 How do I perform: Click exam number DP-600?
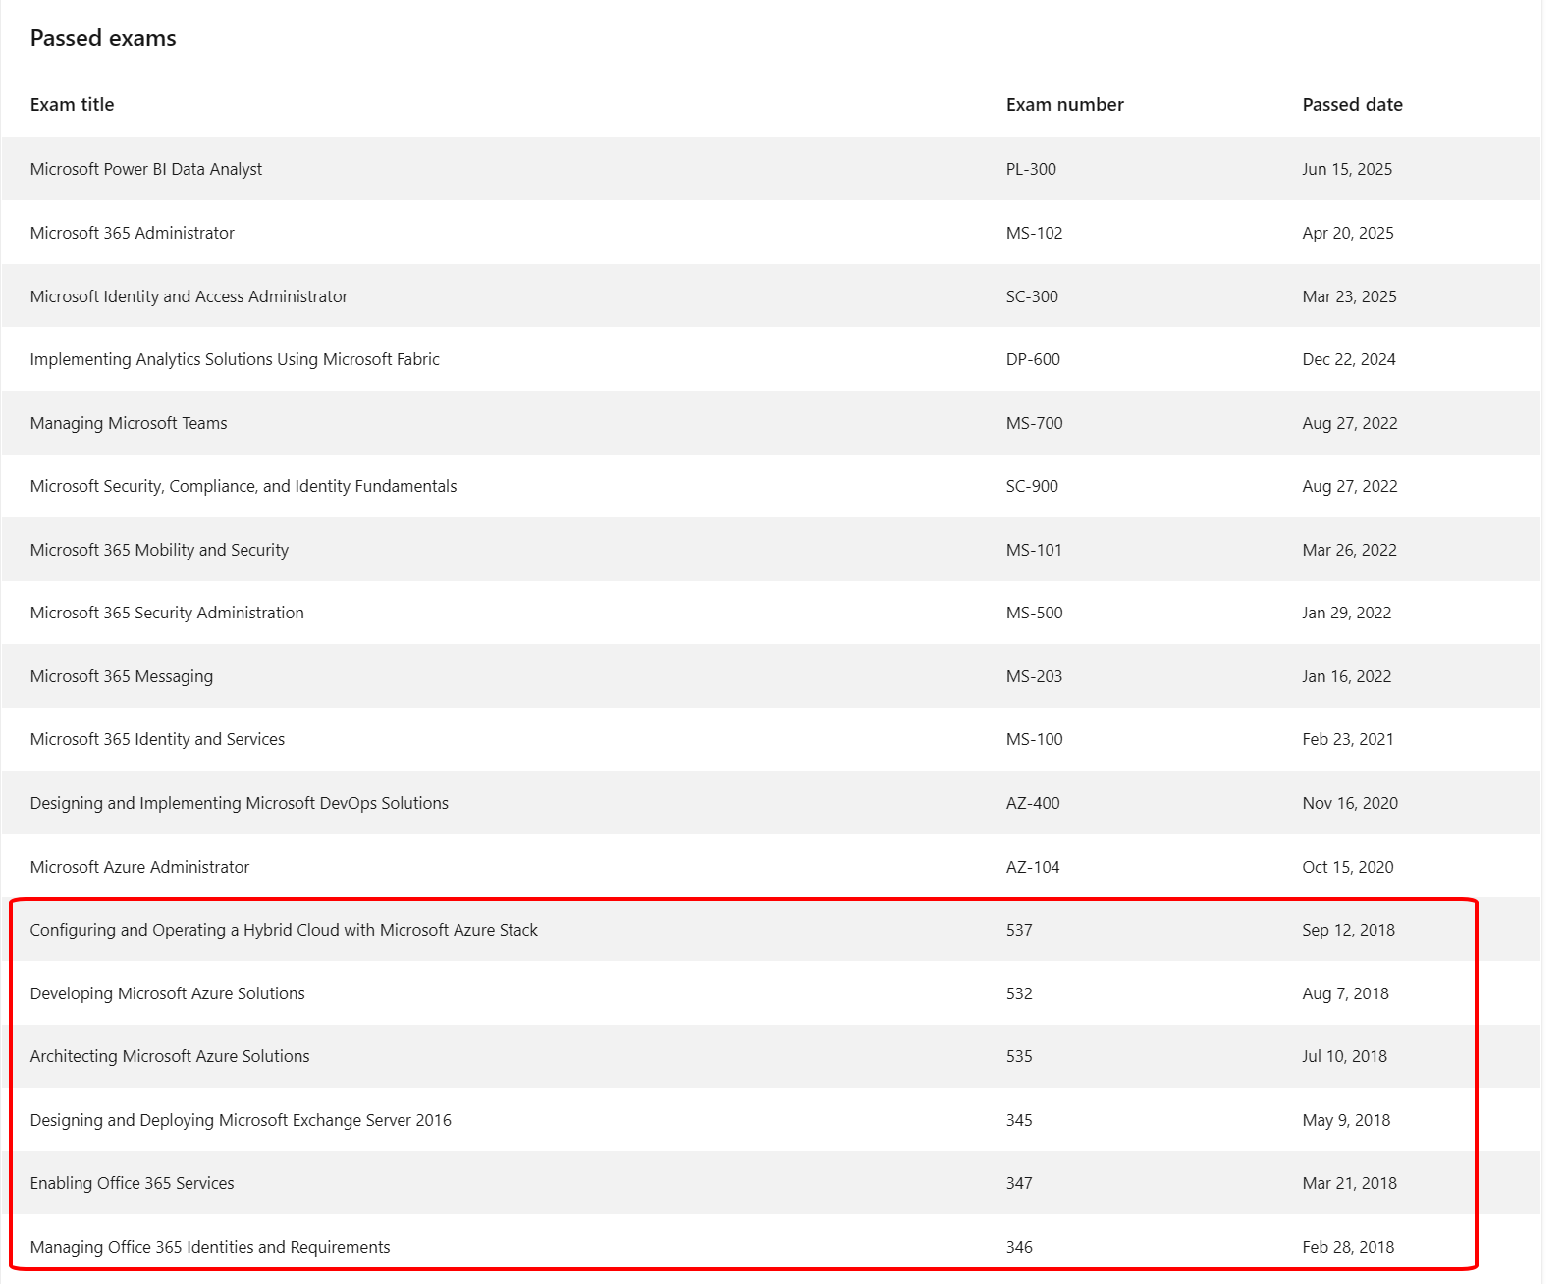coord(1033,359)
